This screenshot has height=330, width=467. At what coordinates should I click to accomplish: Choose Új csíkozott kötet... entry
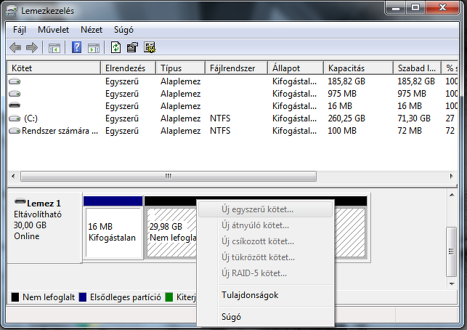(x=265, y=241)
